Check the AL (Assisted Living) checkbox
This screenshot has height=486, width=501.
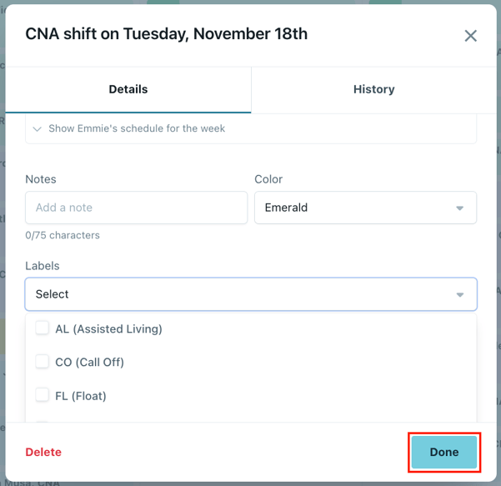[x=43, y=328]
